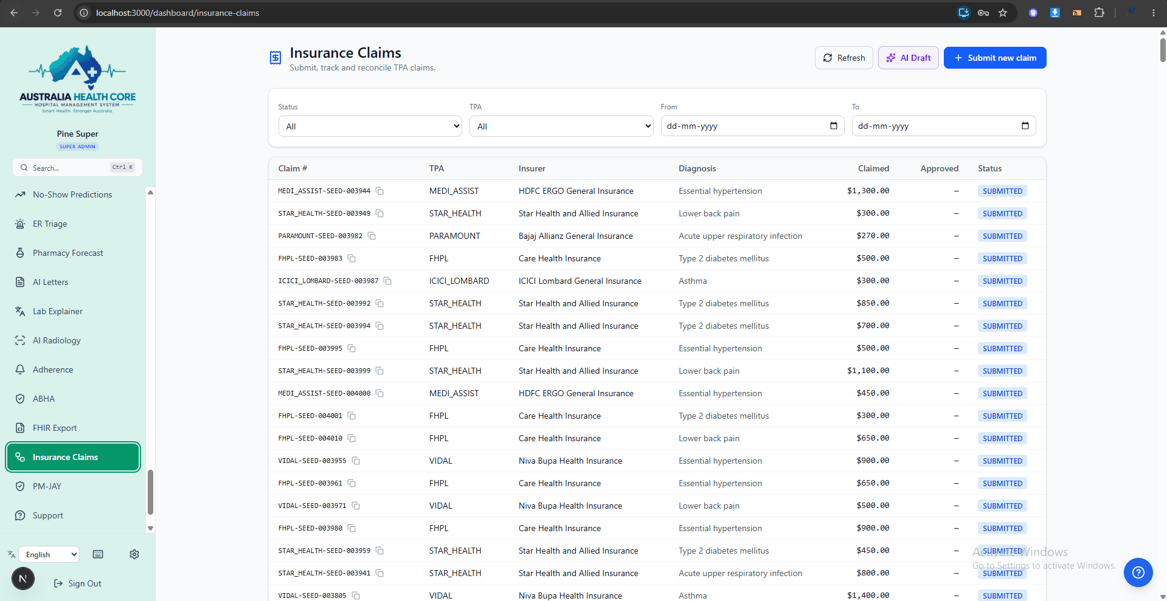Copy claim number STAR_HEALTH-SEED-003999
The width and height of the screenshot is (1167, 601).
point(379,371)
